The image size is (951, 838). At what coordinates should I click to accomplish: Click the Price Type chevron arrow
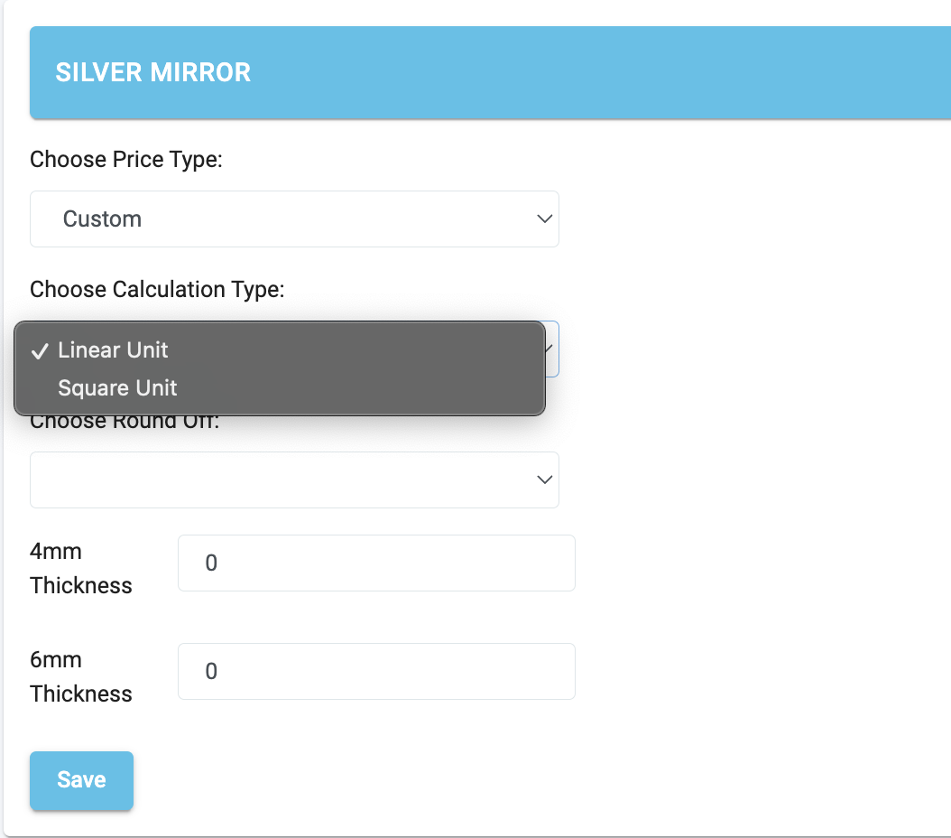tap(545, 219)
